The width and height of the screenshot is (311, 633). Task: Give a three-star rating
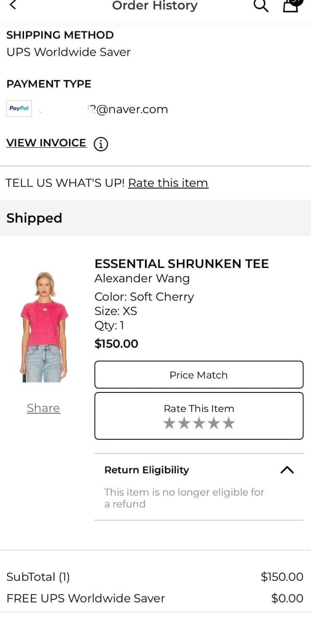199,423
